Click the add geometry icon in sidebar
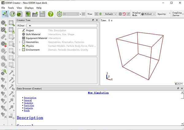 pyautogui.click(x=12, y=23)
